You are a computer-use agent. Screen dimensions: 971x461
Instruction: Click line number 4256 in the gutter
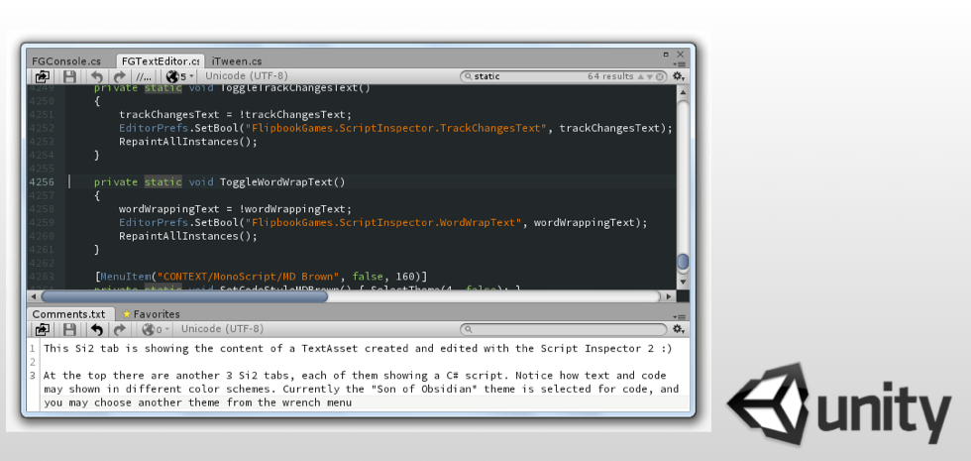(x=42, y=182)
